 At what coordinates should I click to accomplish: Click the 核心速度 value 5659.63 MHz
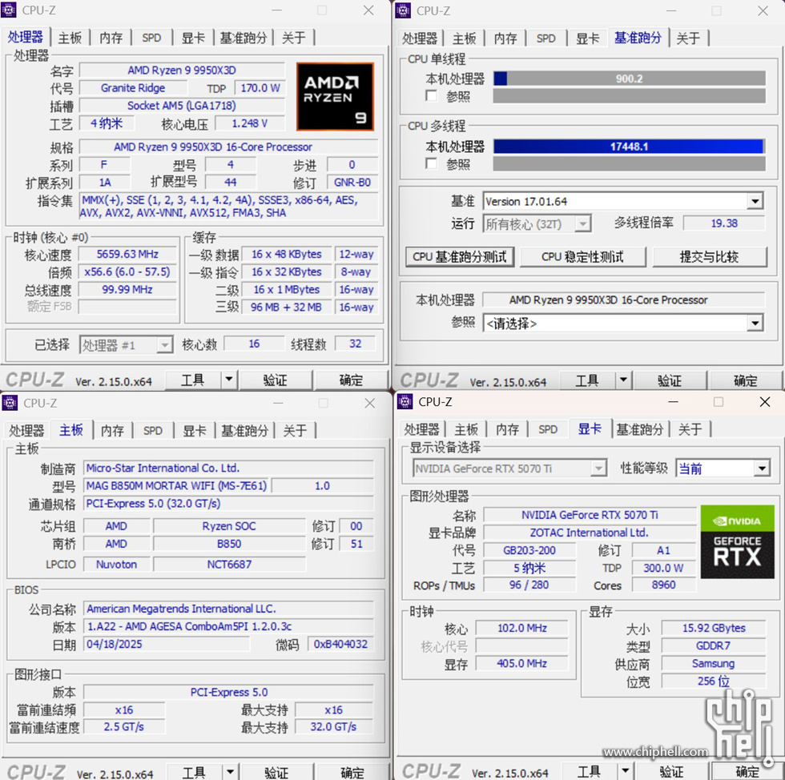tap(127, 254)
